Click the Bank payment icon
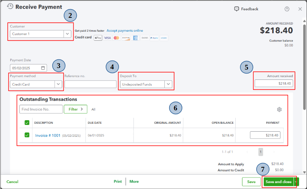 145,38
